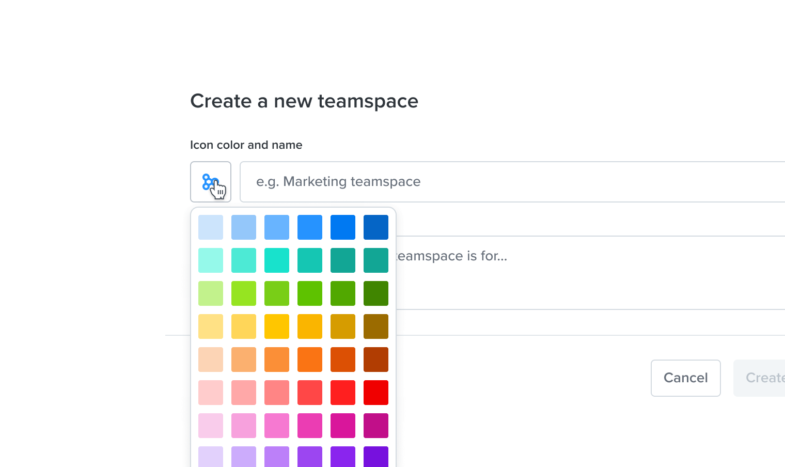Pick the fourth swatch in the yellow row
Viewport: 785px width, 467px height.
310,326
